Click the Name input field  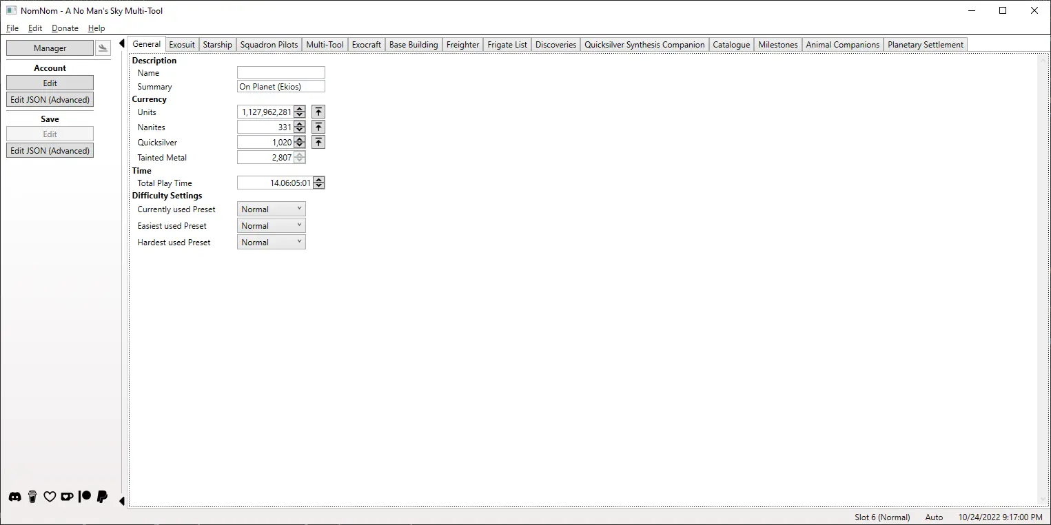click(x=280, y=72)
